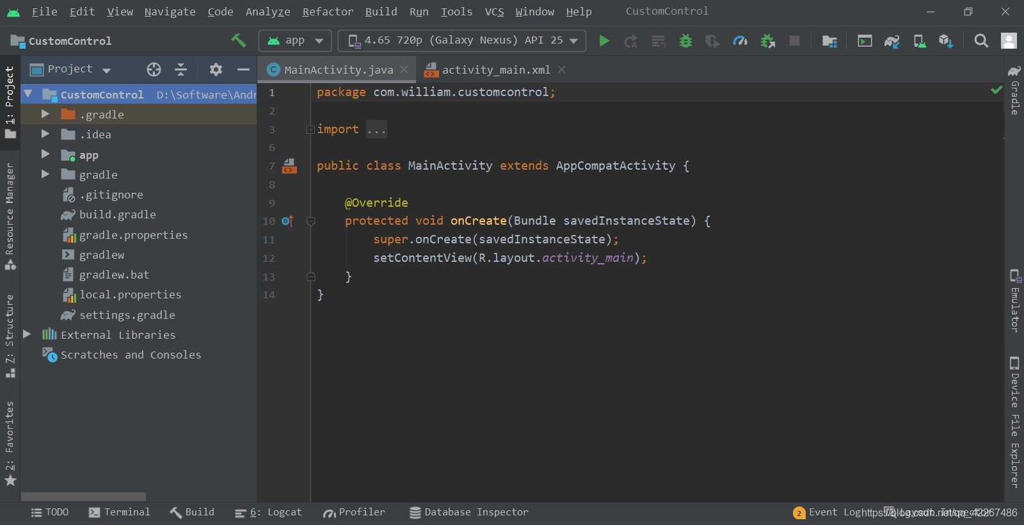The height and width of the screenshot is (525, 1024).
Task: Click the Project panel horizontal scrollbar
Action: [x=83, y=497]
